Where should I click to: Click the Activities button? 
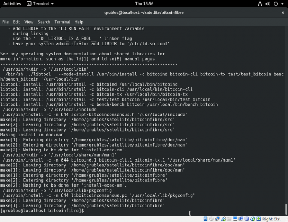point(12,4)
